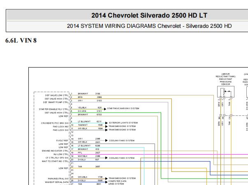
Task: Click the 'DEF SMART PUMP CTRL' pin label
Action: coord(56,102)
